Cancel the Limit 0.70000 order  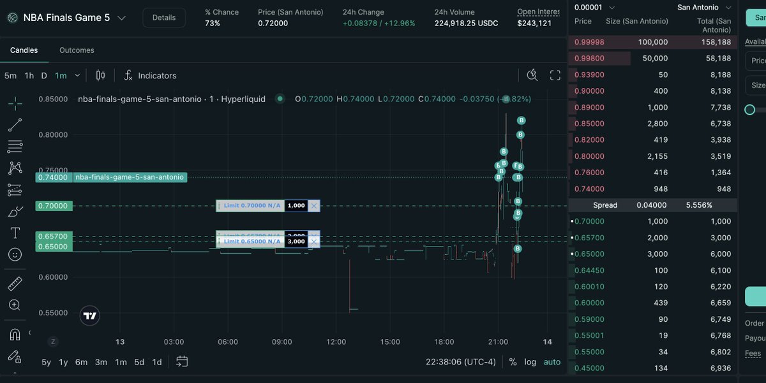tap(313, 206)
